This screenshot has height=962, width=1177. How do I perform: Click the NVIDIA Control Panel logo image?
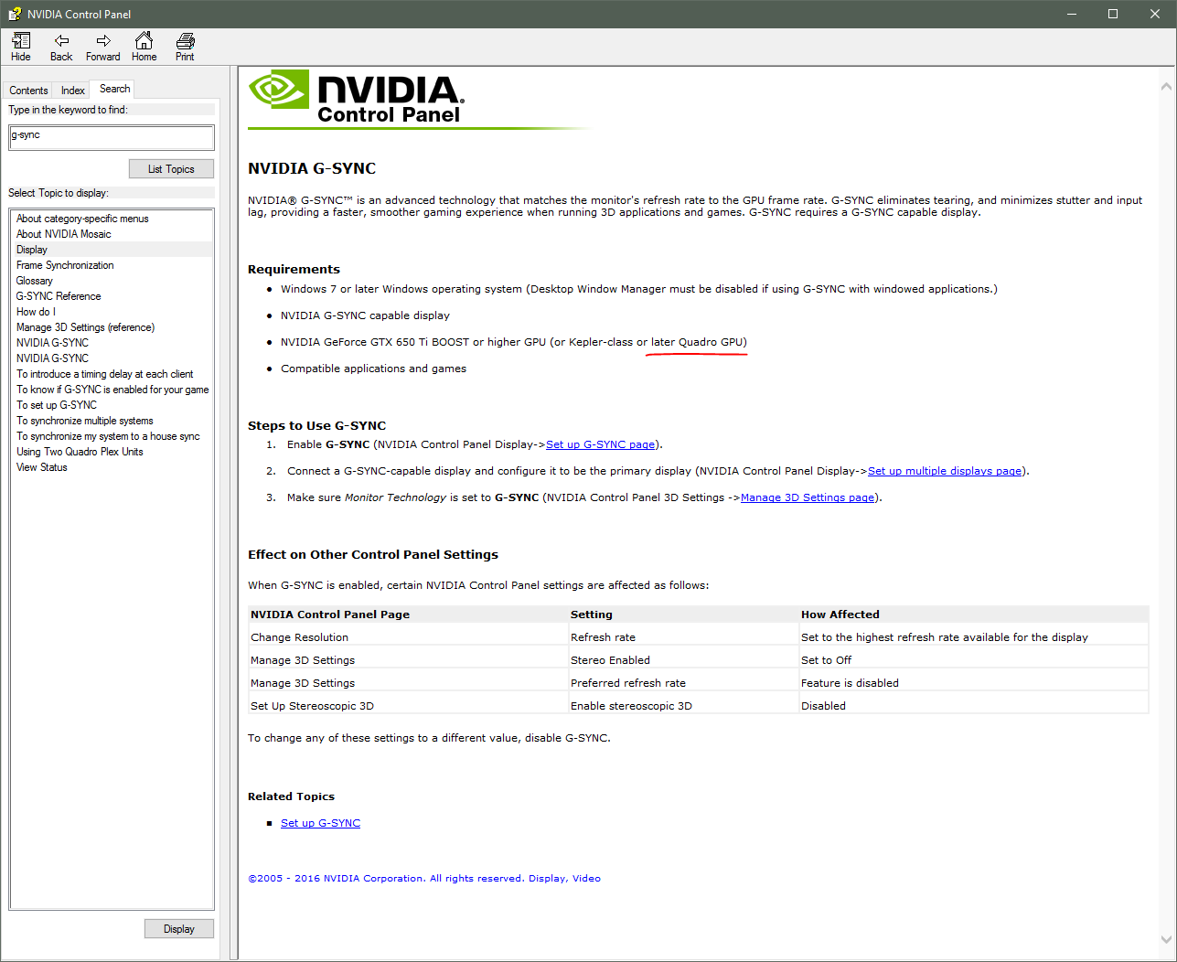(x=357, y=97)
